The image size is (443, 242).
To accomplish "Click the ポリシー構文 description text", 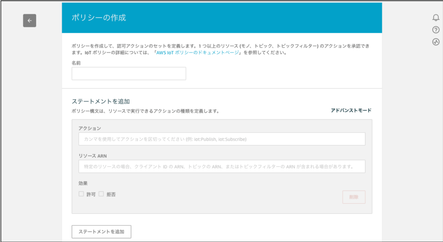I will click(145, 111).
